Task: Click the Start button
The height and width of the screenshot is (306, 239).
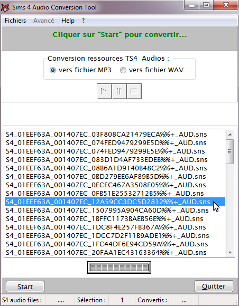Action: pyautogui.click(x=25, y=286)
